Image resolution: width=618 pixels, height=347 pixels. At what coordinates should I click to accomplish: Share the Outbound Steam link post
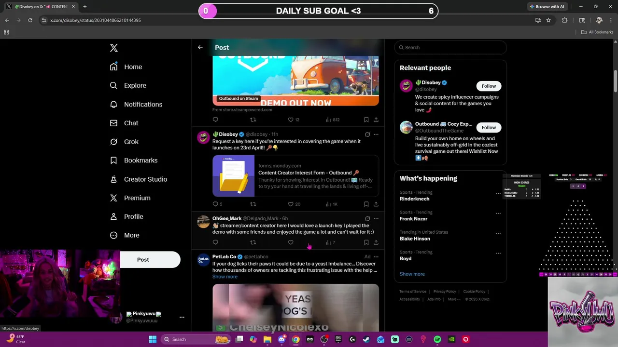[376, 120]
